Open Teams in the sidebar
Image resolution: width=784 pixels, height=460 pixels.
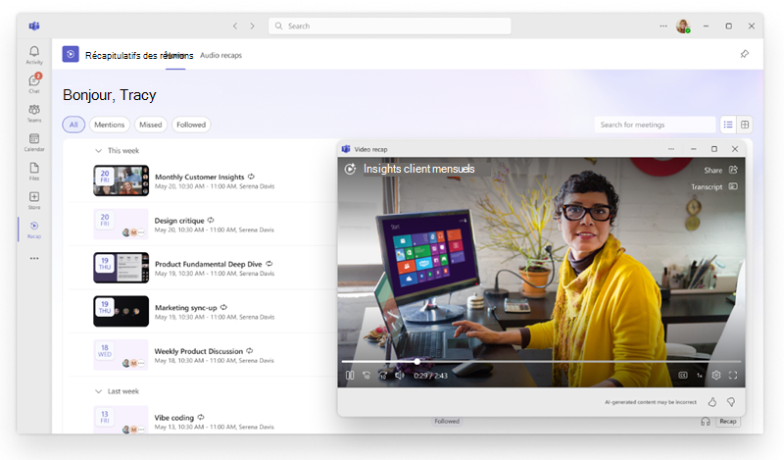coord(34,113)
